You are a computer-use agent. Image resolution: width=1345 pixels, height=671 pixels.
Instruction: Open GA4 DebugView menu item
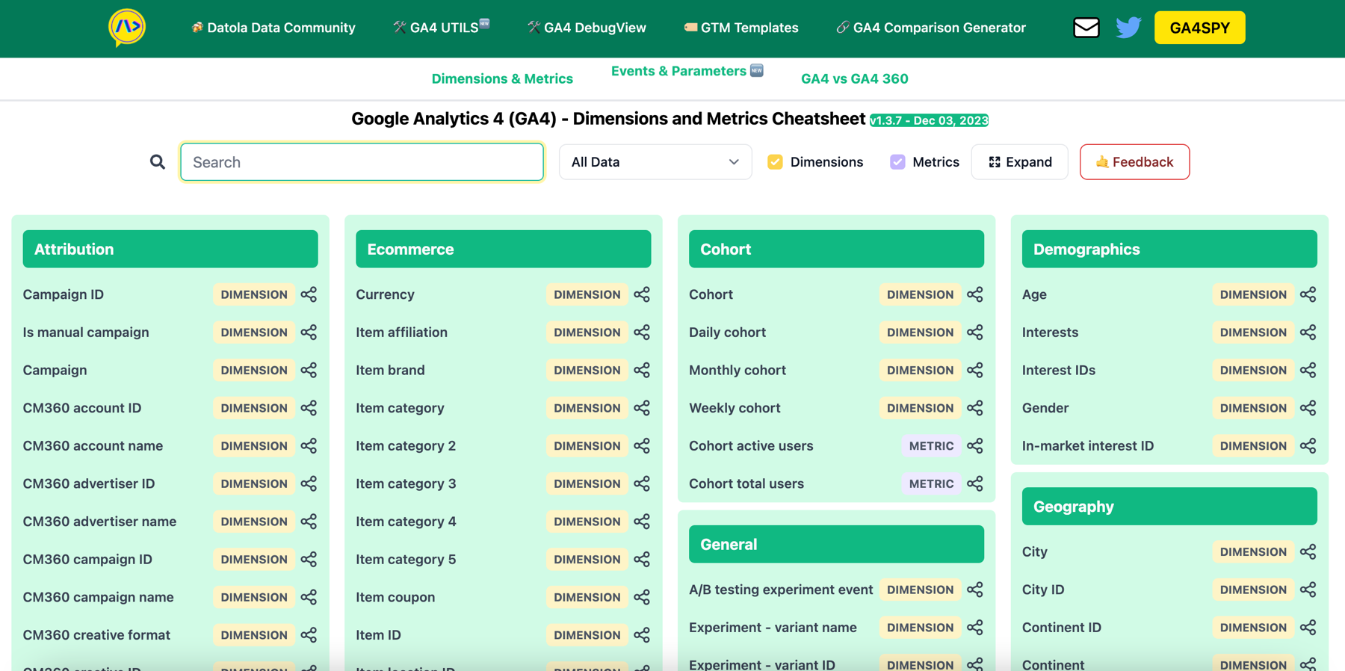[x=587, y=28]
